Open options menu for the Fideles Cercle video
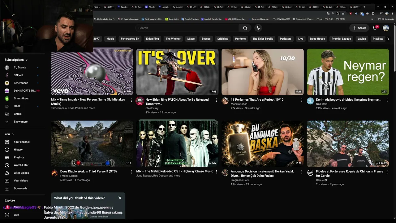This screenshot has width=396, height=223. coord(387,172)
